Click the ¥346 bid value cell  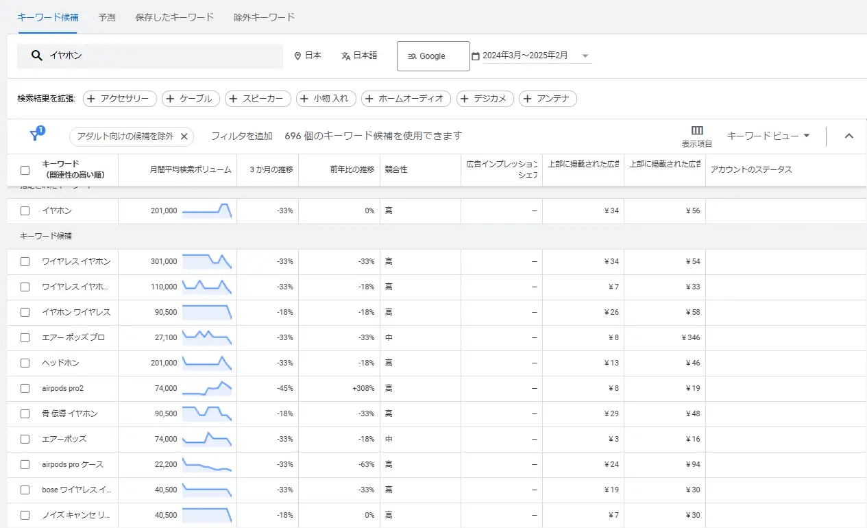click(691, 337)
